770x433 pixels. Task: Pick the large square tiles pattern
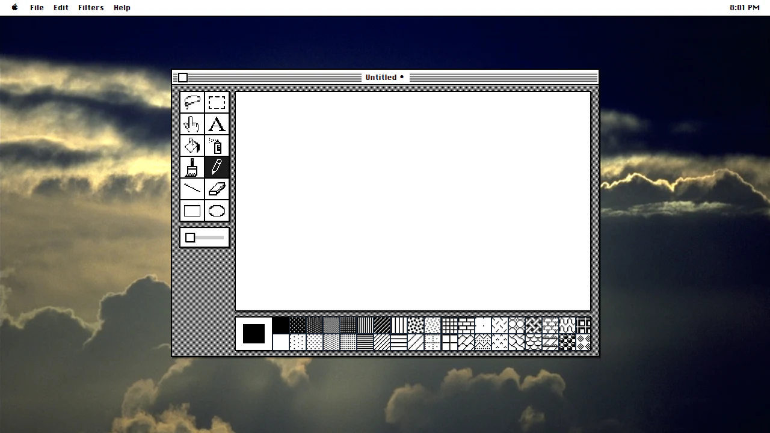tap(449, 342)
